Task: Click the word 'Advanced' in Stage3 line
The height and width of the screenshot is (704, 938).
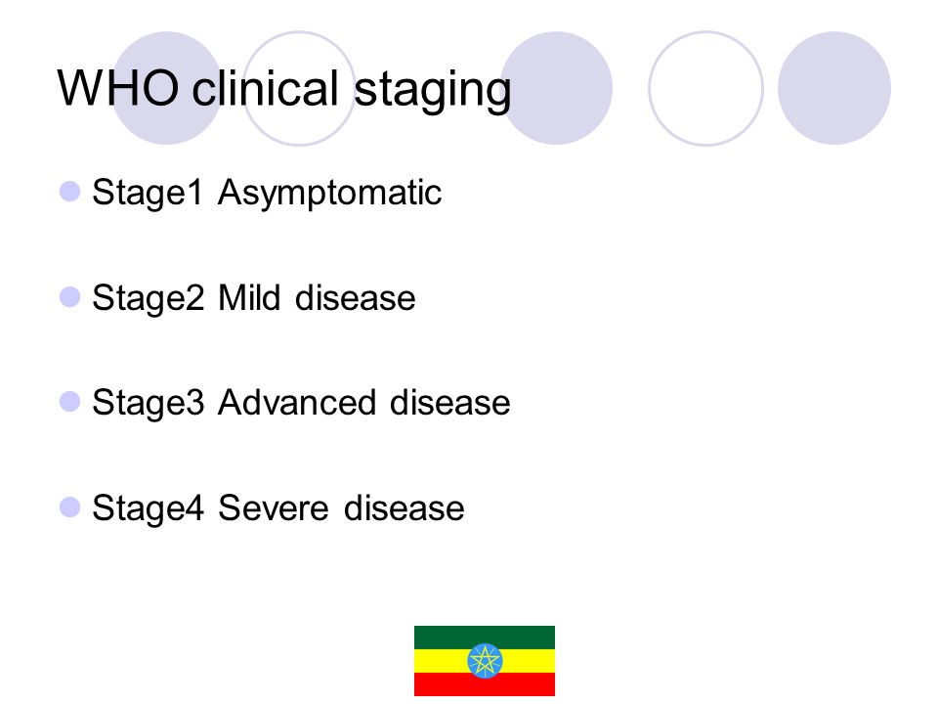Action: [x=297, y=402]
